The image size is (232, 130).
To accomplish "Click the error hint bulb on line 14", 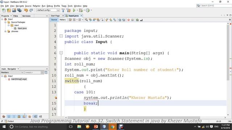I will tap(56, 97).
